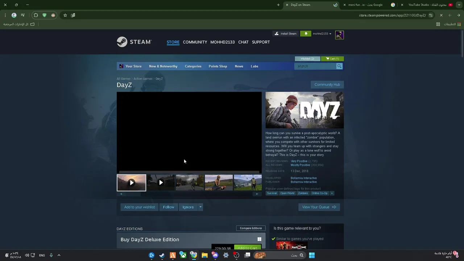The width and height of the screenshot is (464, 261).
Task: Toggle Follow for DayZ
Action: pyautogui.click(x=169, y=207)
